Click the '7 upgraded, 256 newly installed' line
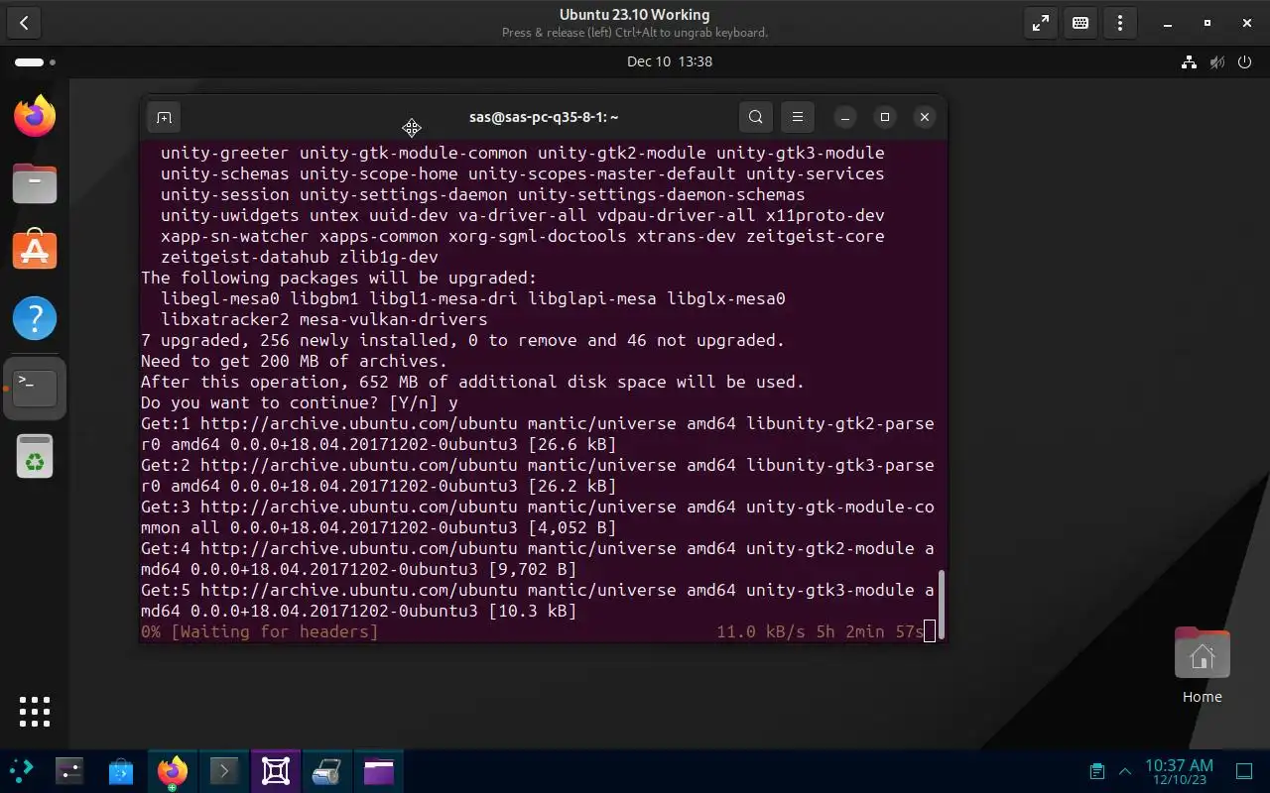 [463, 340]
